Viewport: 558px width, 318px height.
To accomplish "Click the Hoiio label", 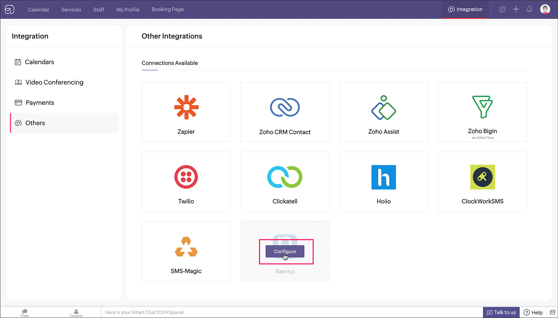I will click(384, 201).
